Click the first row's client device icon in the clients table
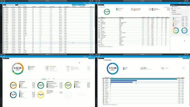This screenshot has width=190, height=107. point(4,8)
